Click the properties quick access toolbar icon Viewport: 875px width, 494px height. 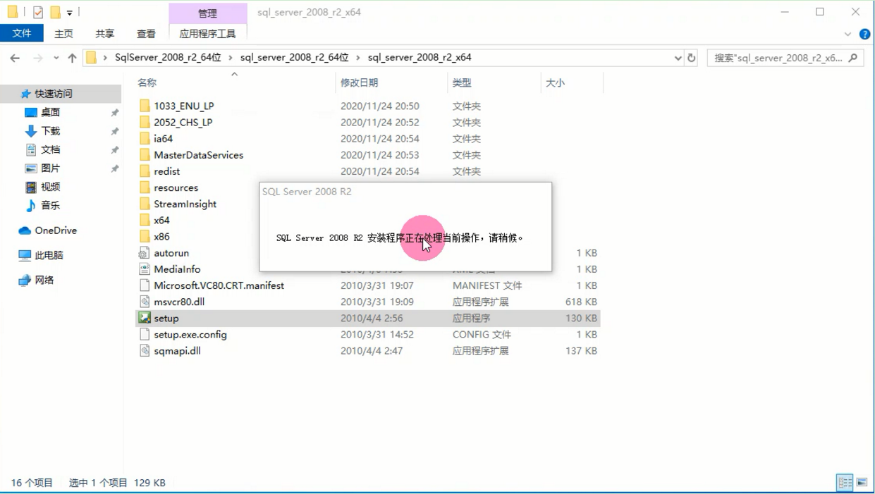(x=38, y=12)
